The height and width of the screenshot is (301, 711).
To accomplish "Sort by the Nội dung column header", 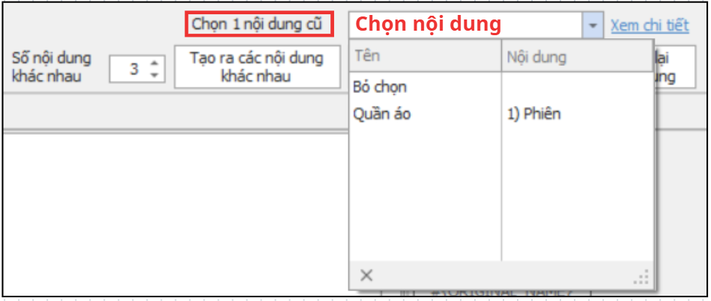I will (577, 56).
